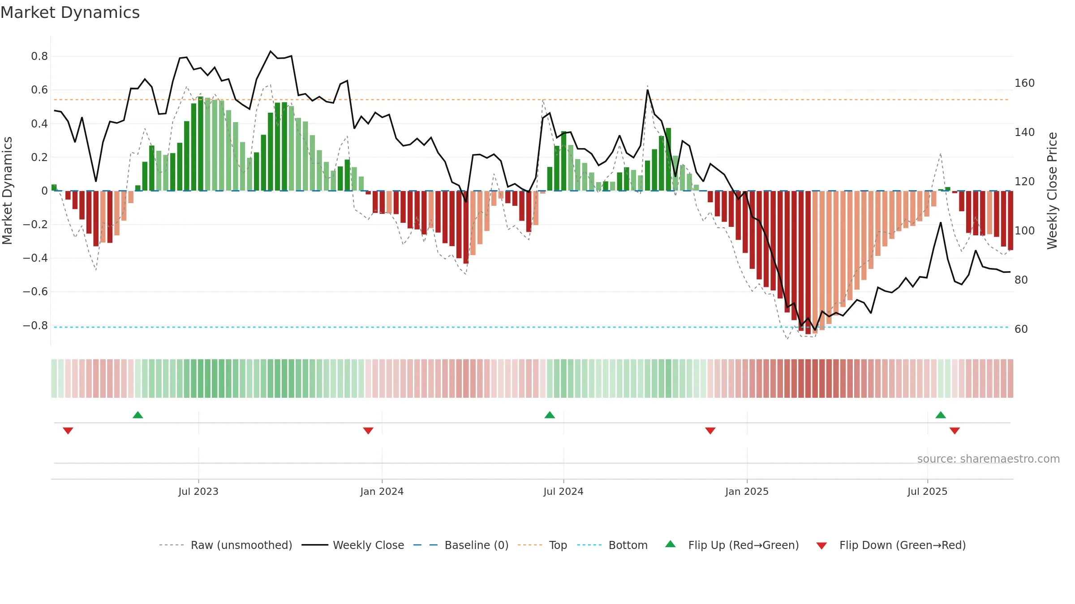Toggle the Baseline (0) legend item

coord(461,545)
